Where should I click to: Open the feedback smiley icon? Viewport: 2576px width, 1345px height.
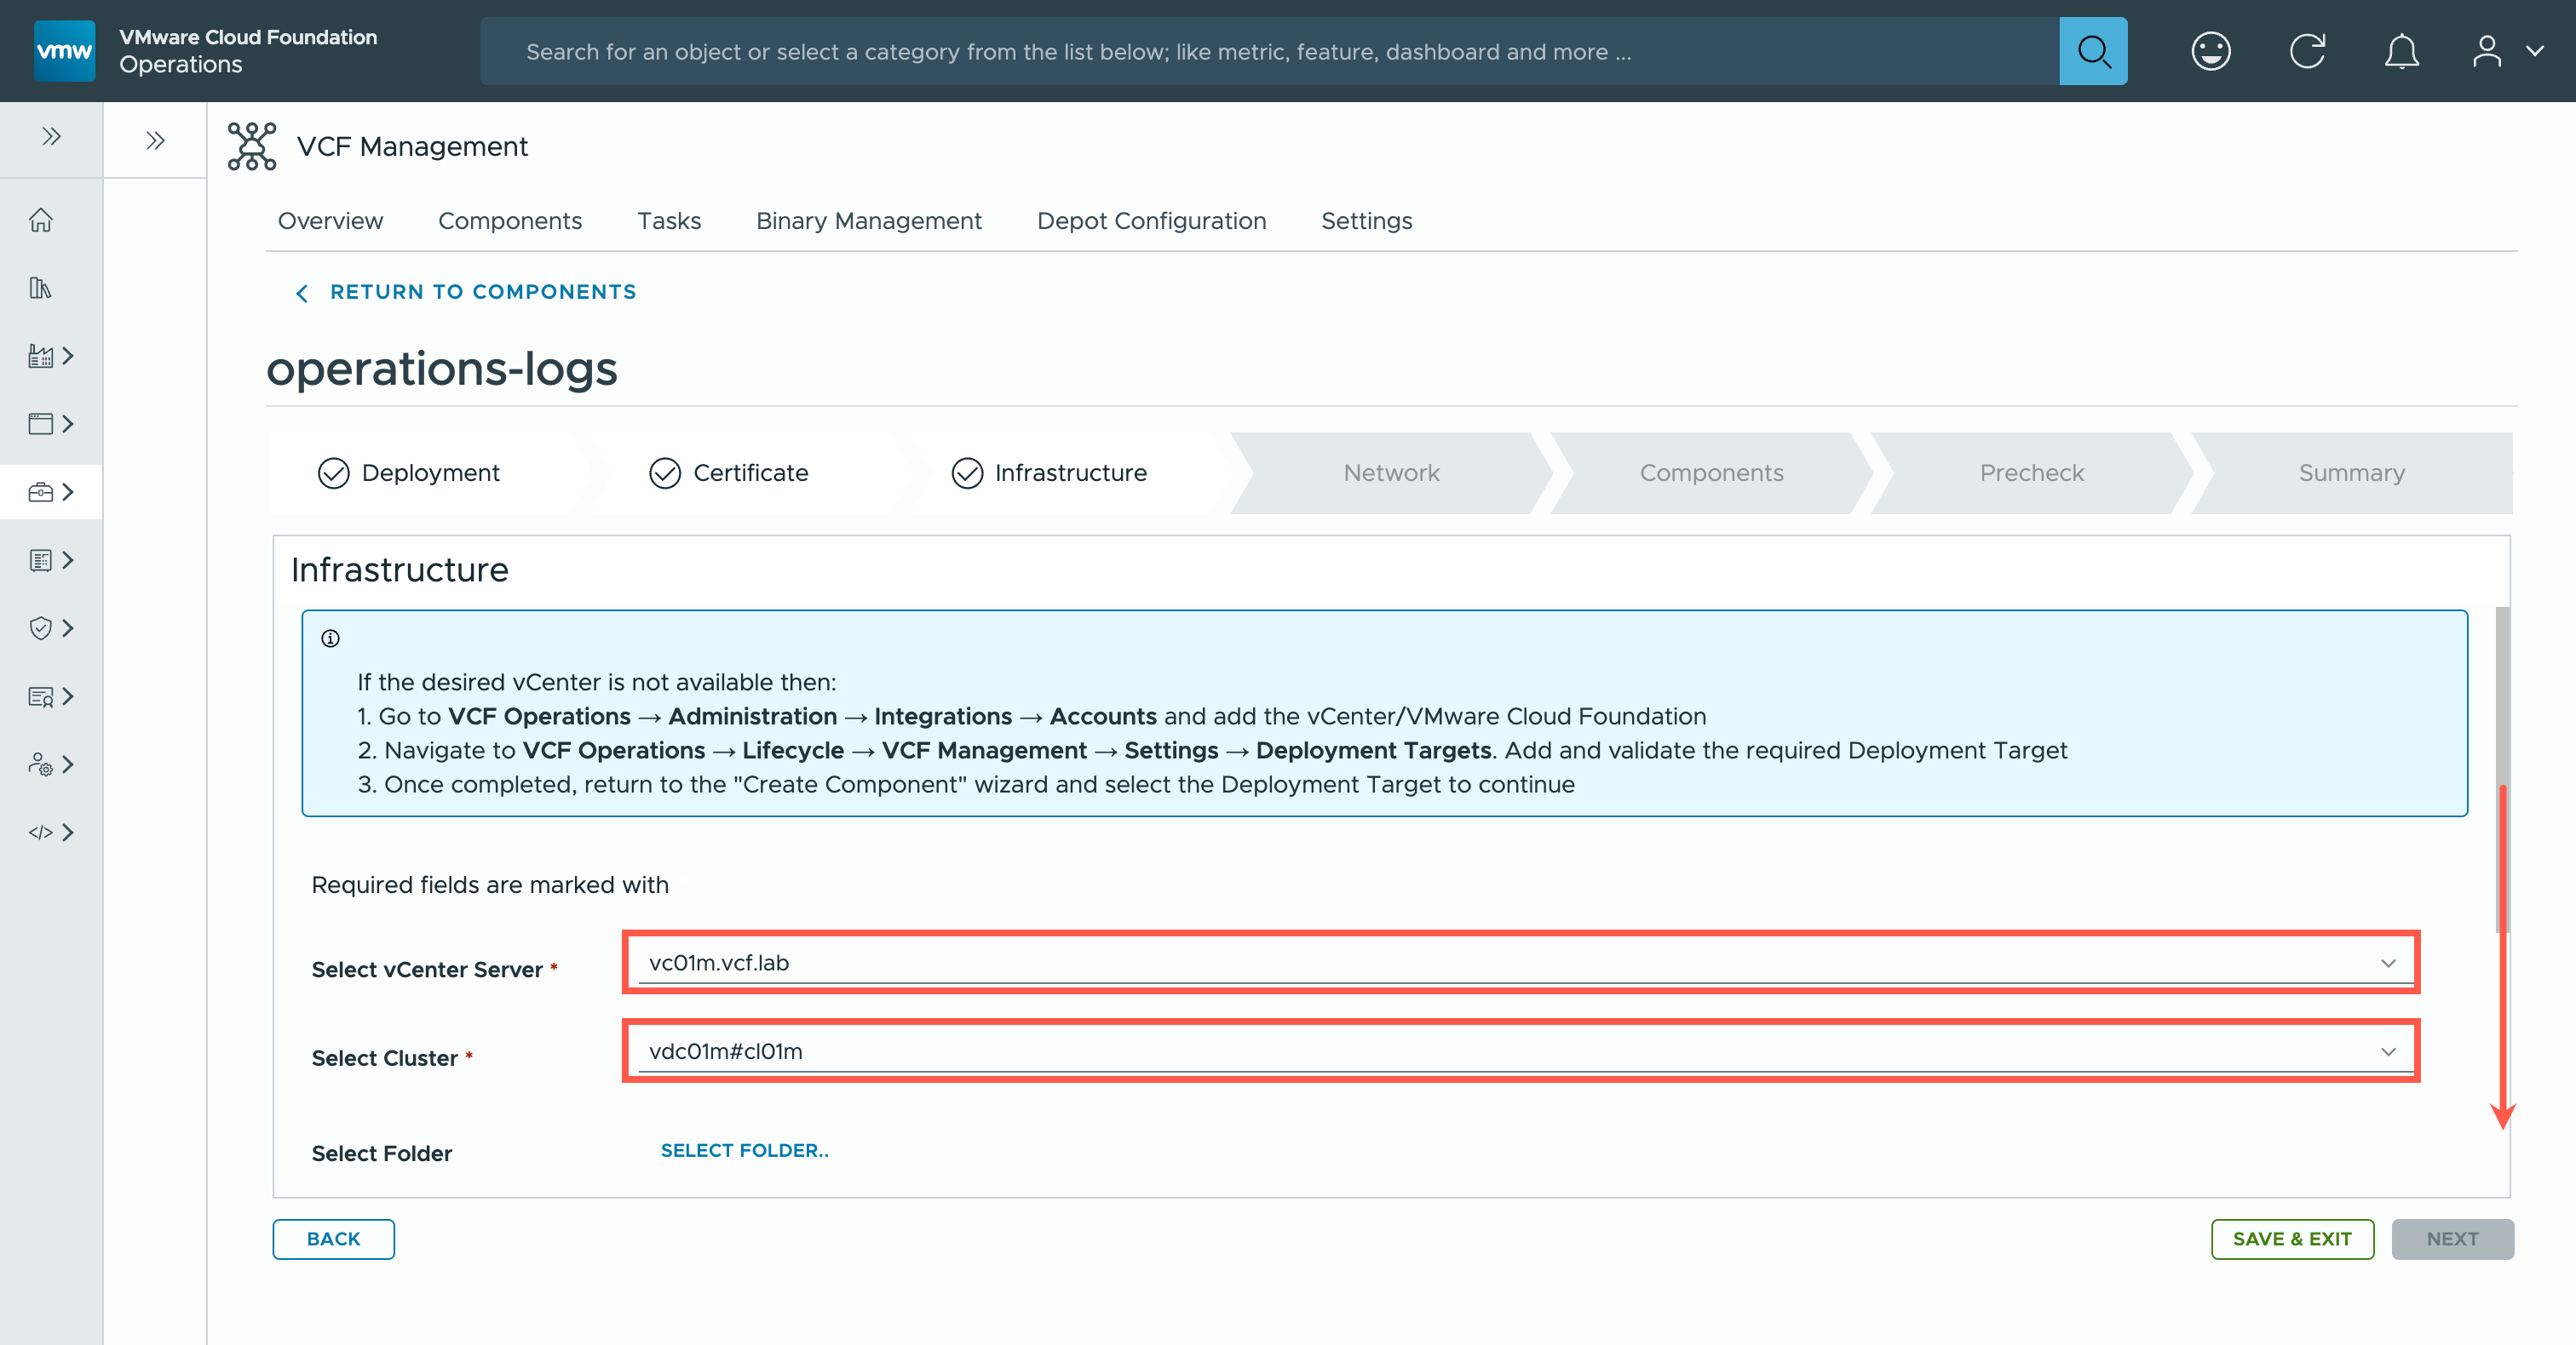click(2210, 51)
